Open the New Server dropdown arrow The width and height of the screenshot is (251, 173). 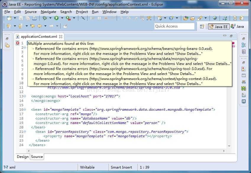(x=165, y=18)
